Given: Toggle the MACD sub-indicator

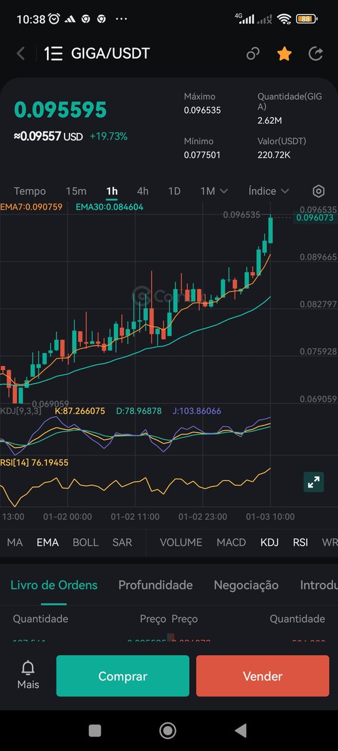Looking at the screenshot, I should pyautogui.click(x=231, y=543).
